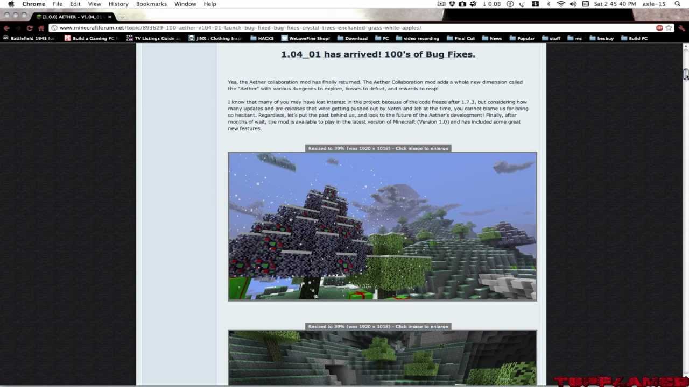Open the TV Listings Guide bookmark

(x=153, y=38)
